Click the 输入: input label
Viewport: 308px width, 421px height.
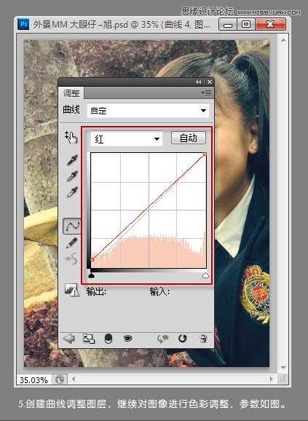pos(159,291)
